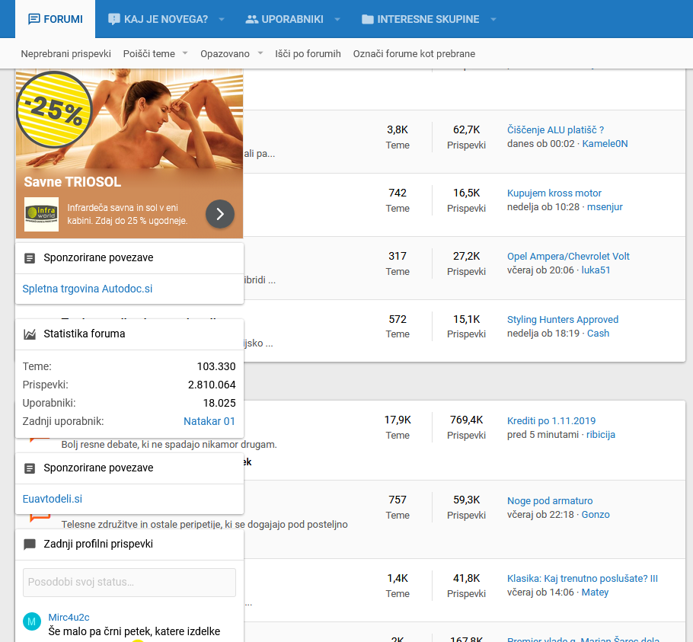Image resolution: width=693 pixels, height=642 pixels.
Task: Click the 769,4K Prispevki count
Action: click(466, 420)
